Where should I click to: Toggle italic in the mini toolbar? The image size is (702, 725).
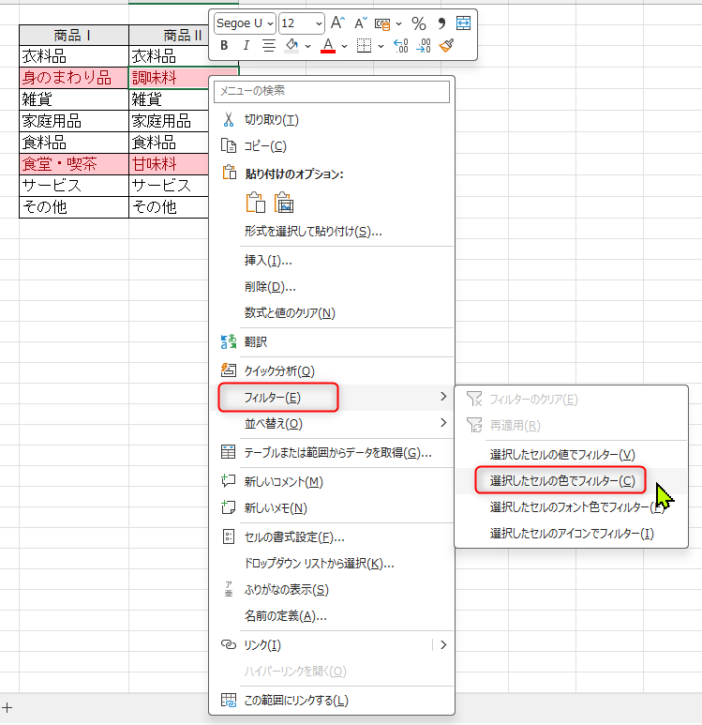point(246,45)
